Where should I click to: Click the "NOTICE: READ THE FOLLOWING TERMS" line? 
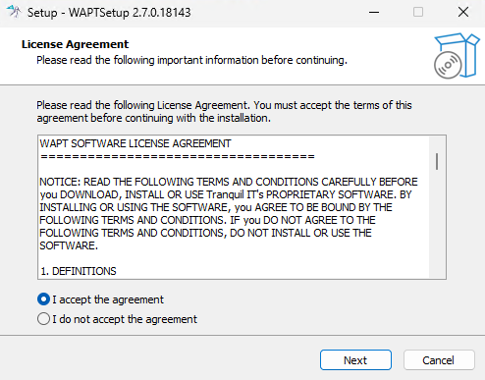pos(229,182)
